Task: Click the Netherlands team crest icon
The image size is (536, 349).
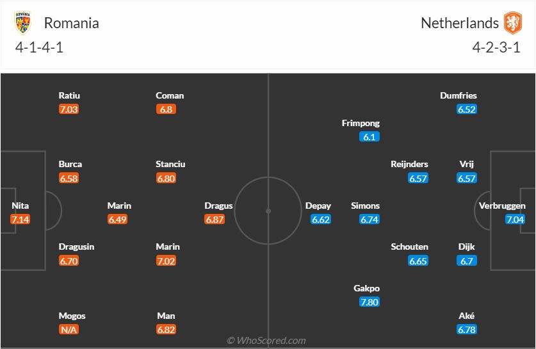Action: 513,23
